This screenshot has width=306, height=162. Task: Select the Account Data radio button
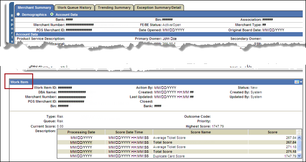[x=52, y=14]
